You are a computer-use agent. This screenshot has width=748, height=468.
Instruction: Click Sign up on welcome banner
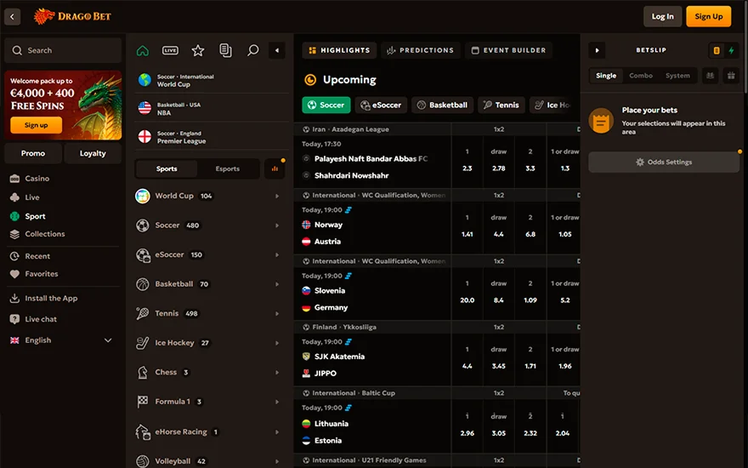37,126
